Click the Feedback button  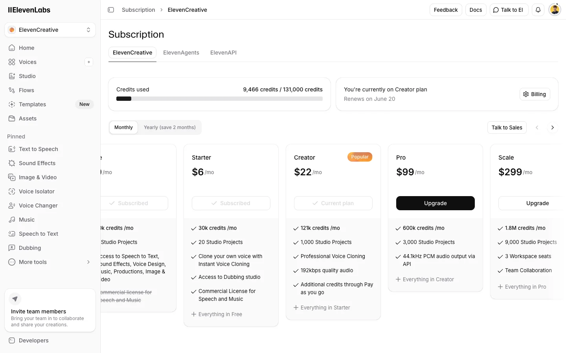pyautogui.click(x=446, y=10)
